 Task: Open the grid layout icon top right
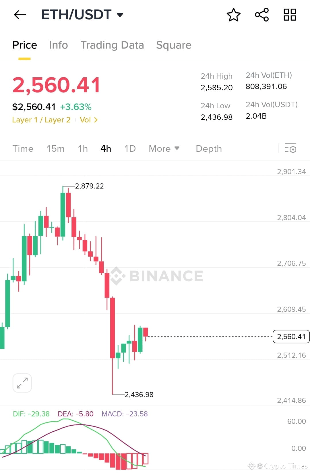[x=289, y=15]
